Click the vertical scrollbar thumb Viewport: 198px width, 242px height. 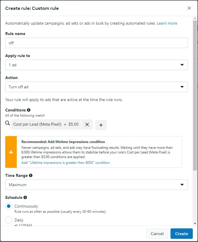pyautogui.click(x=195, y=95)
